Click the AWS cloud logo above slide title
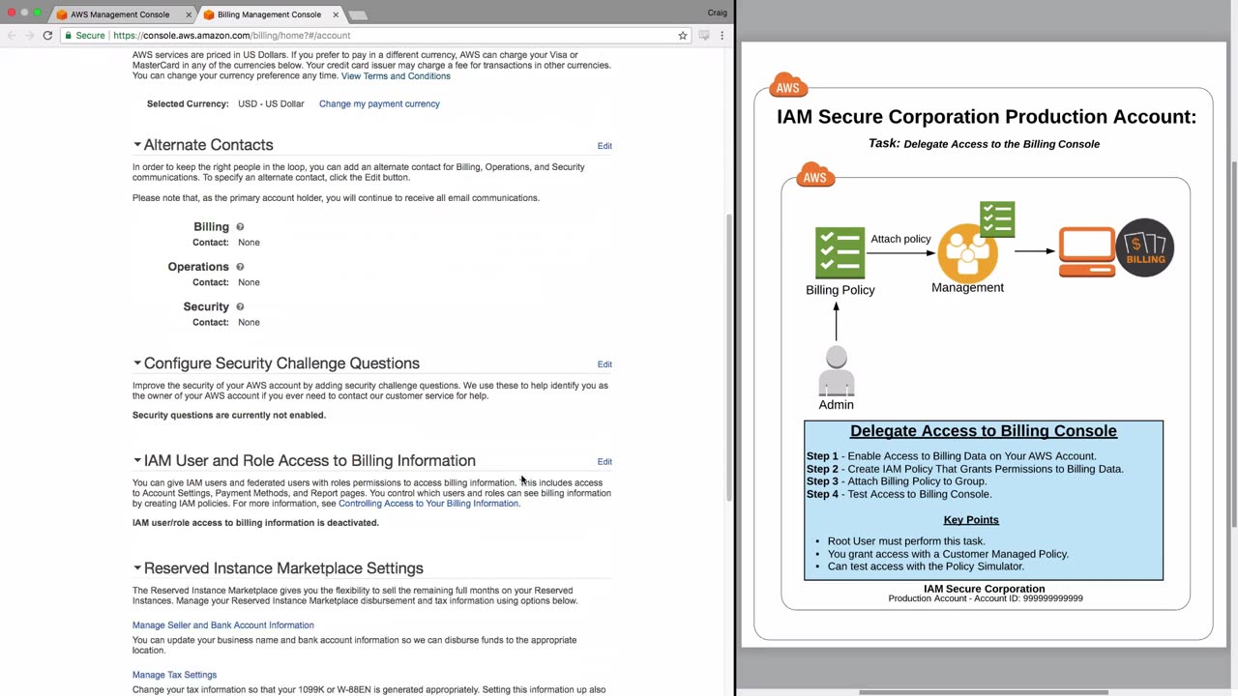The width and height of the screenshot is (1238, 696). coord(788,85)
